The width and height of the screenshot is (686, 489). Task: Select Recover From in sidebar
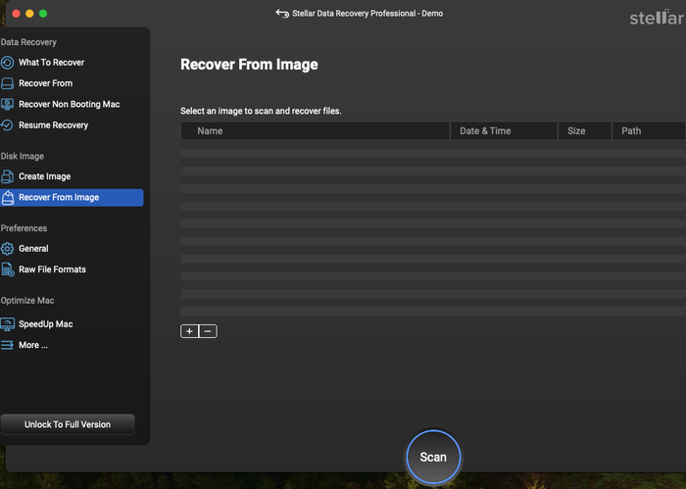coord(45,83)
